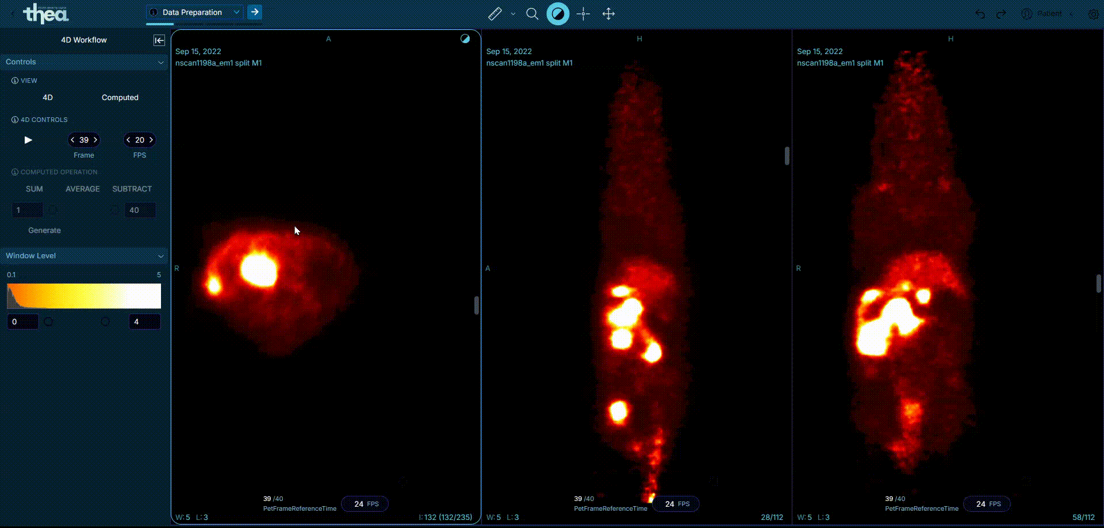This screenshot has width=1104, height=528.
Task: Activate the magnifier zoom tool
Action: 532,14
